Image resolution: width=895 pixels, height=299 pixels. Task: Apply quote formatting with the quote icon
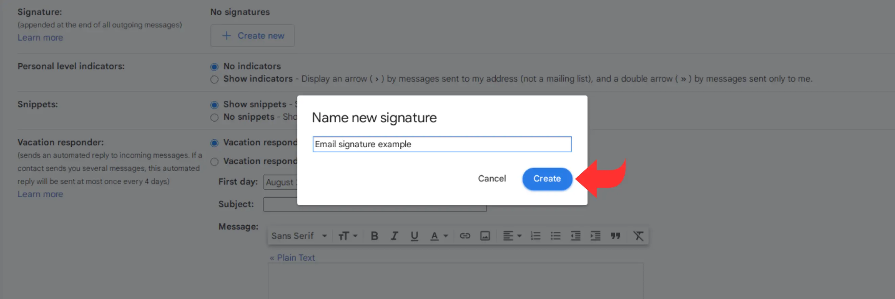pos(615,236)
